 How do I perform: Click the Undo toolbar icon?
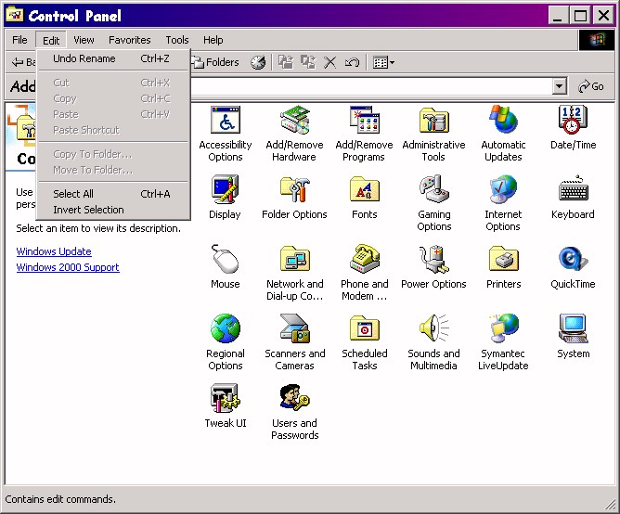tap(352, 62)
